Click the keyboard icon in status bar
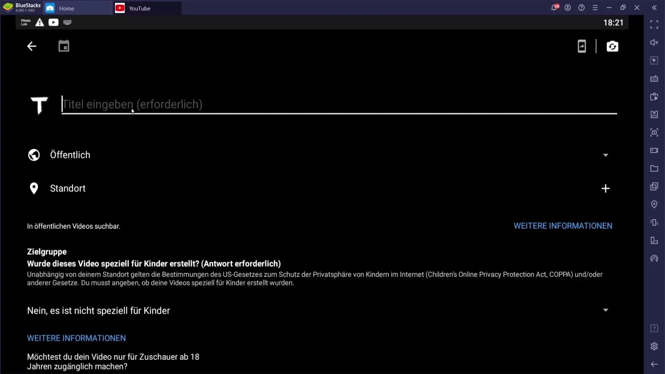Viewport: 665px width, 374px height. point(67,22)
